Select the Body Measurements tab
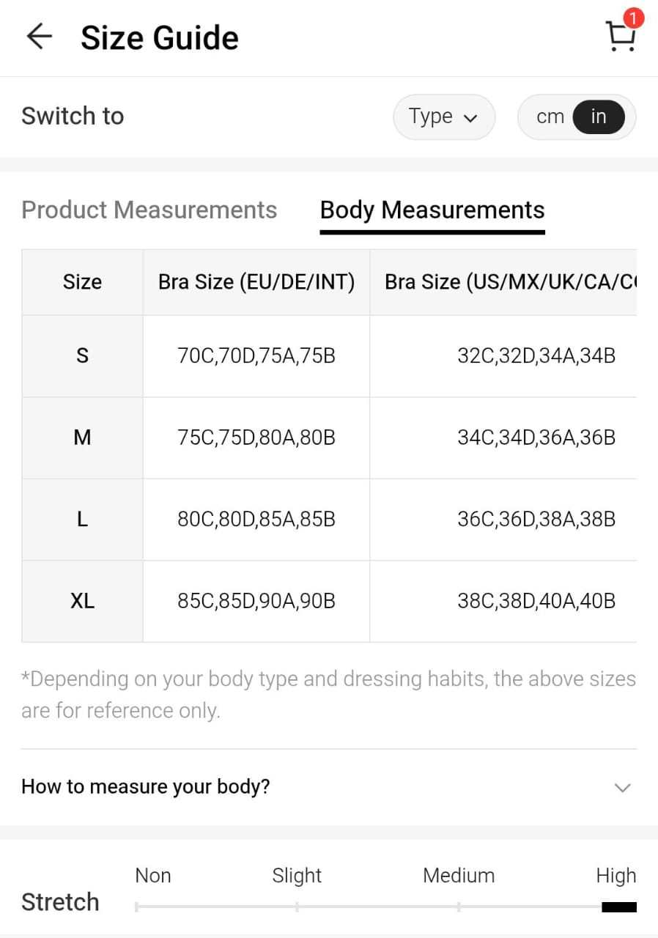Screen dimensions: 658x938 432,210
